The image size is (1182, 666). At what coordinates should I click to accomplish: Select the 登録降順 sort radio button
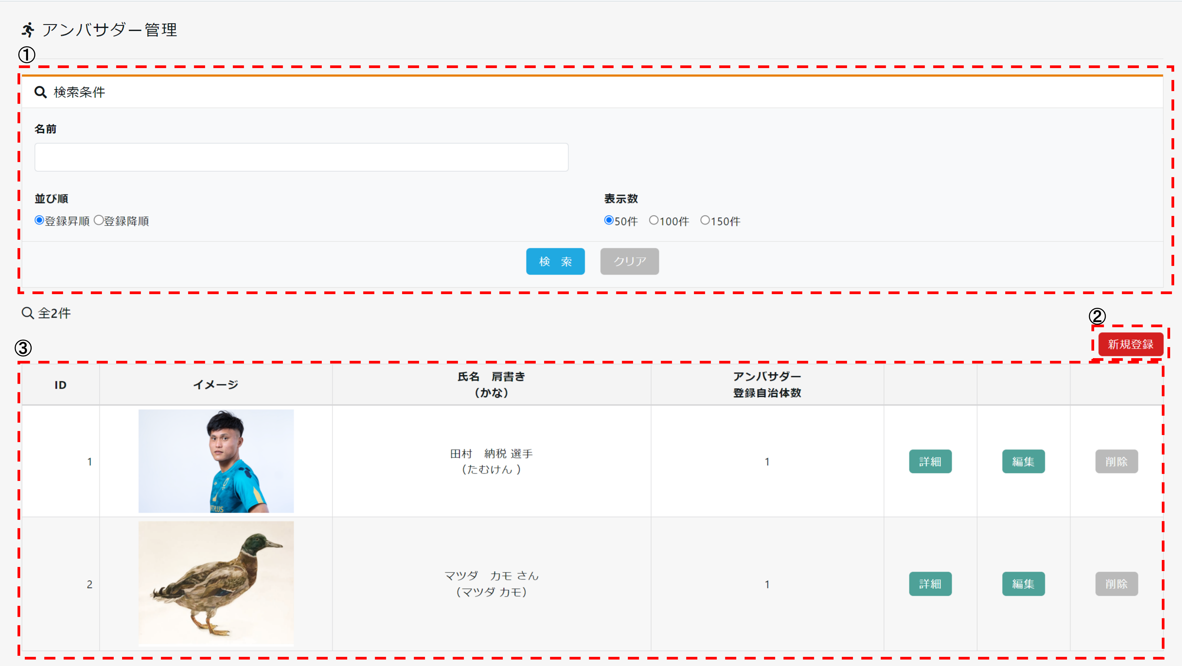[x=99, y=220]
